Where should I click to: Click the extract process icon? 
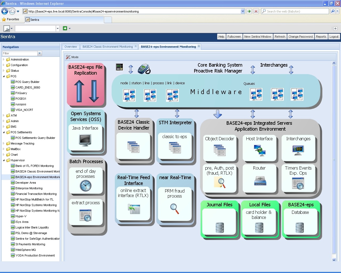86,215
